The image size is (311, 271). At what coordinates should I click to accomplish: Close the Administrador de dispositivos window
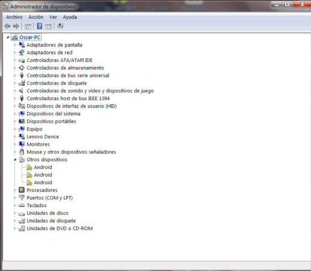(x=303, y=4)
